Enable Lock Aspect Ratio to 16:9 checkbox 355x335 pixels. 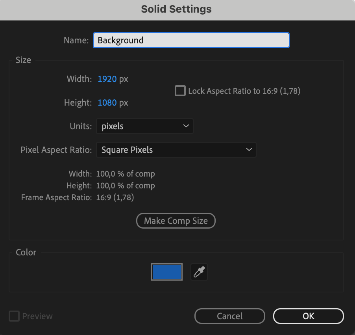tap(180, 91)
